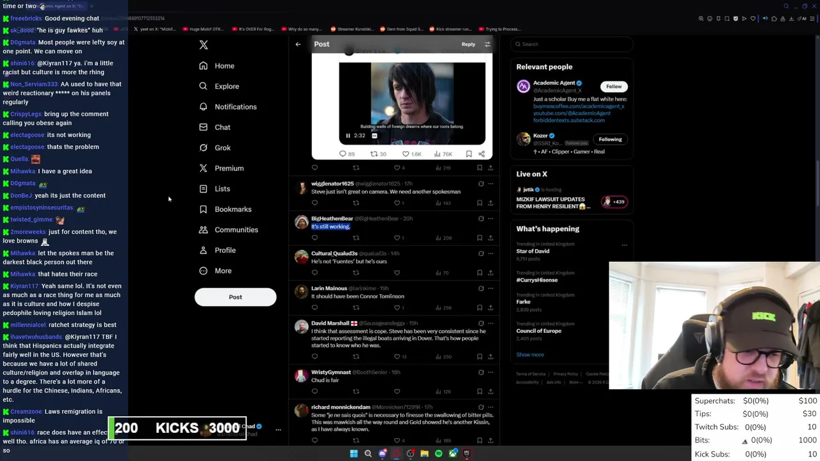Go to Profile page

(x=217, y=250)
